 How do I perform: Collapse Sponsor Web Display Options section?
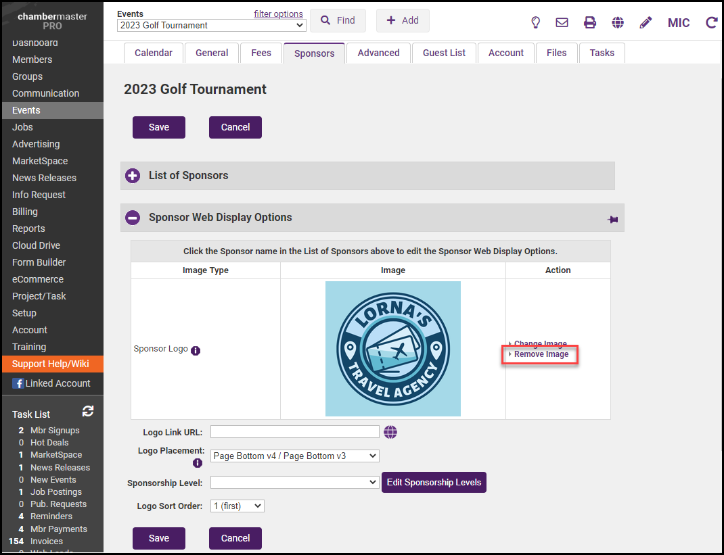point(133,218)
